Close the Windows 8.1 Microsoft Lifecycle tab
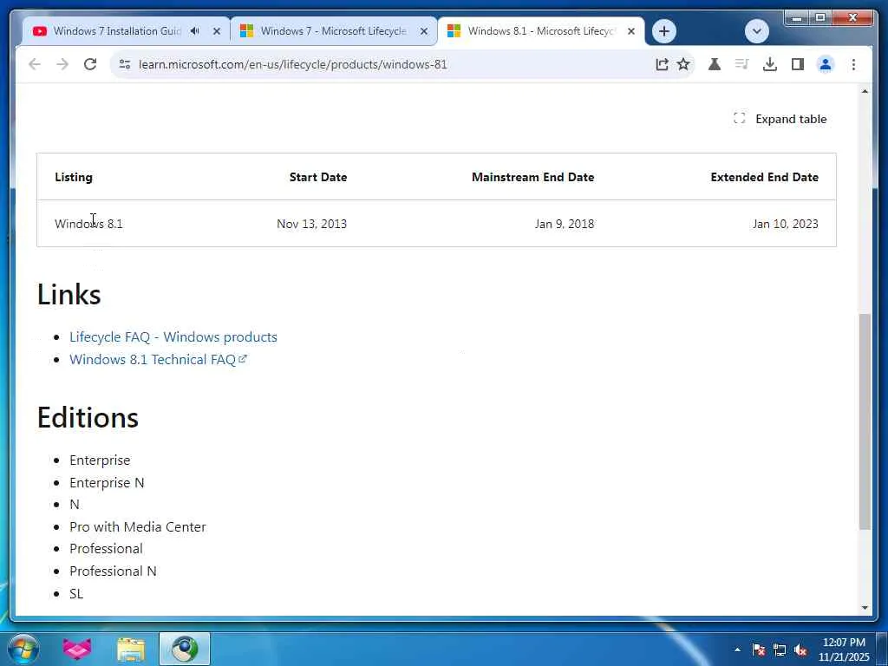The width and height of the screenshot is (888, 666). [631, 32]
